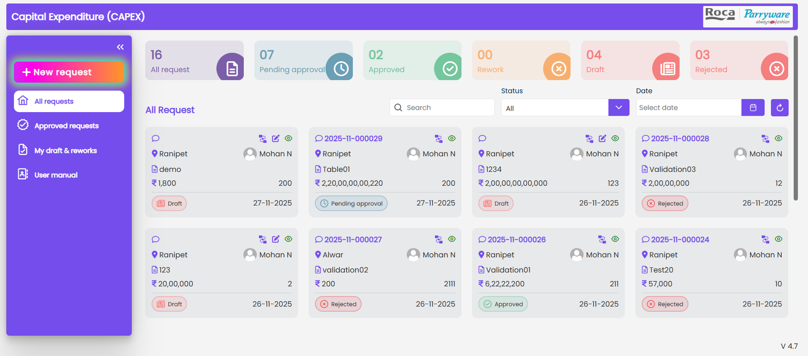
Task: Click the Roca Parryware logo
Action: 748,17
